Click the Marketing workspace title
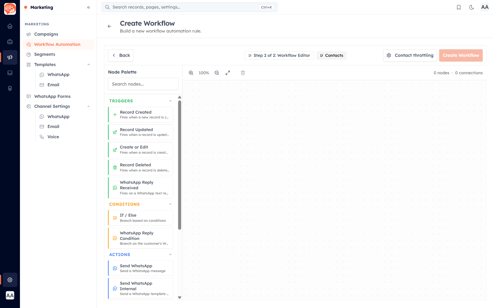This screenshot has height=308, width=494. click(x=42, y=7)
